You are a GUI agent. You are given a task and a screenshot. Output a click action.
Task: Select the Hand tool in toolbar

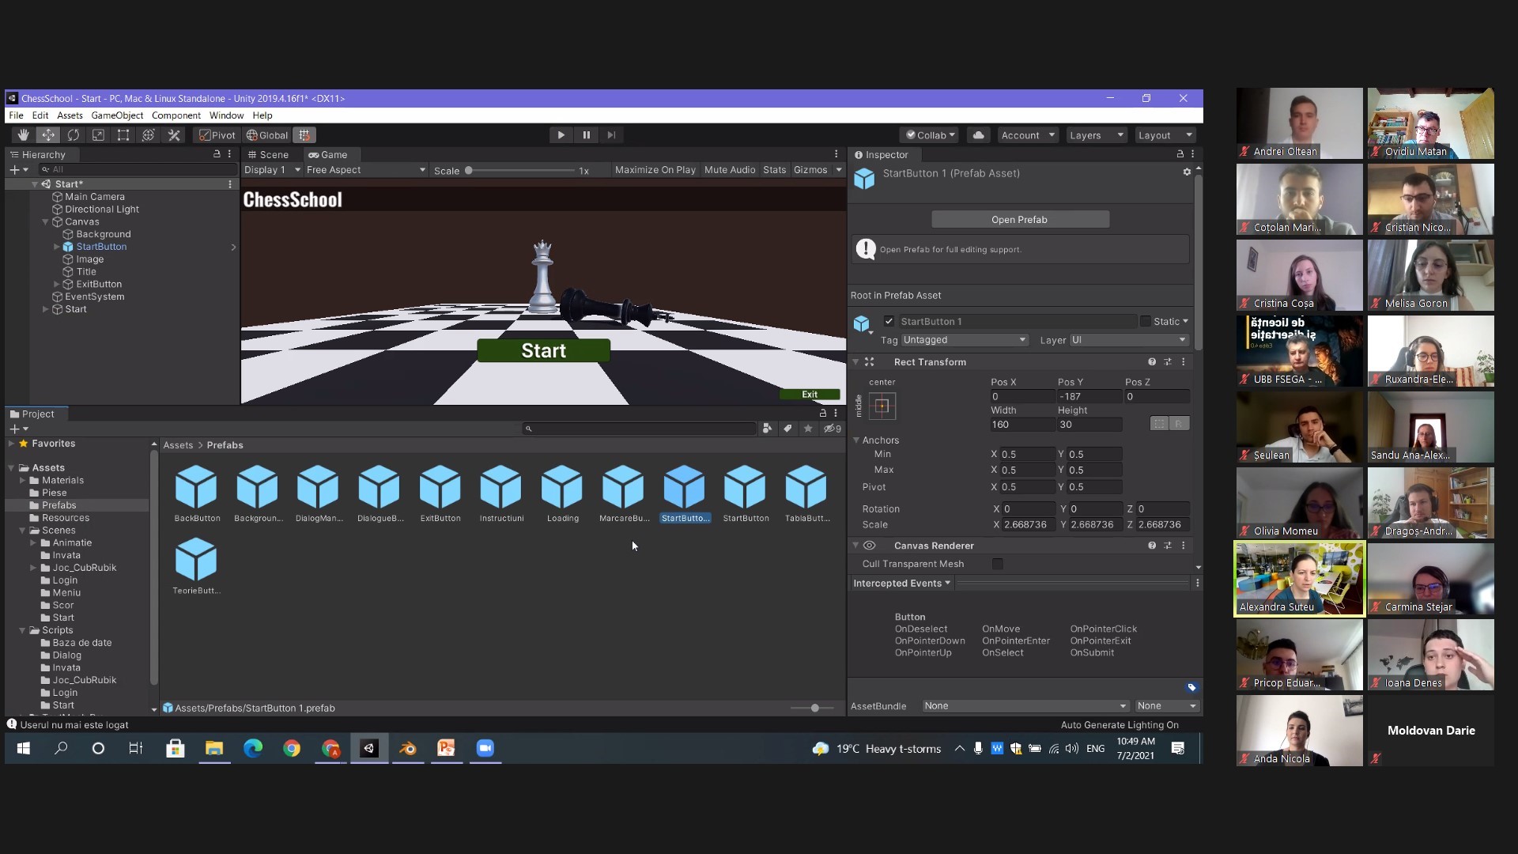coord(23,135)
